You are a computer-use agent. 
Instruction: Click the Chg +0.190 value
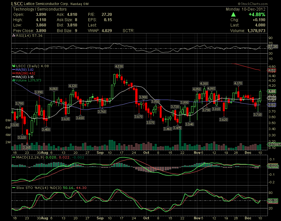pos(258,20)
